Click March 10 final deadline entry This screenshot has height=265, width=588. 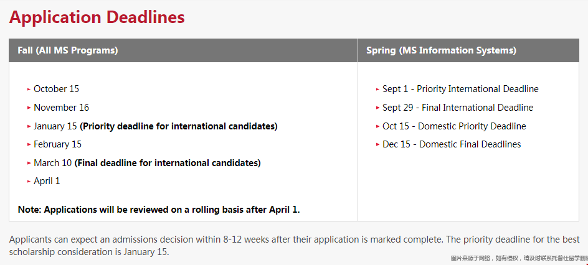pyautogui.click(x=147, y=163)
